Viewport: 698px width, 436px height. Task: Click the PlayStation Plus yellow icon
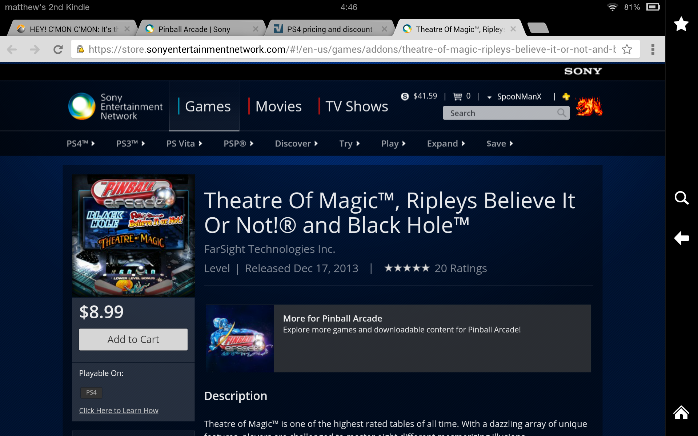(x=566, y=96)
